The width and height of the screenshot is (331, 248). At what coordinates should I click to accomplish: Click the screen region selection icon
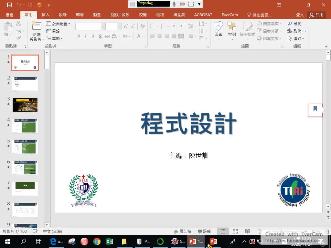tap(191, 4)
